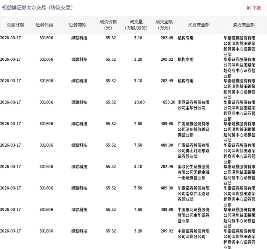Click seller 华泰证券 cell in 浙商证券 row
The image size is (267, 249).
click(240, 110)
